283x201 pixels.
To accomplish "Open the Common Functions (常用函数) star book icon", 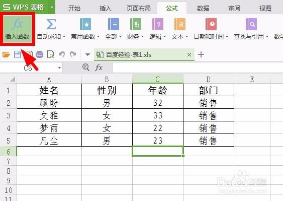I will tap(85, 24).
